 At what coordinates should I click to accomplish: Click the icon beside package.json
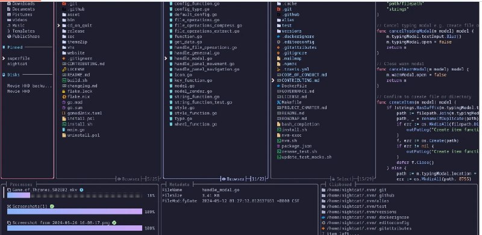coord(279,146)
